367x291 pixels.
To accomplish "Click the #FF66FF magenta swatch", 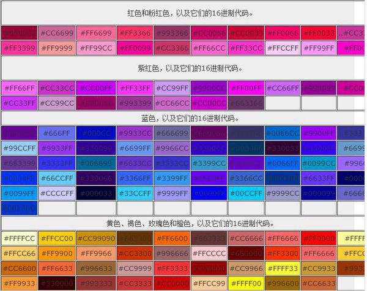I will (19, 88).
